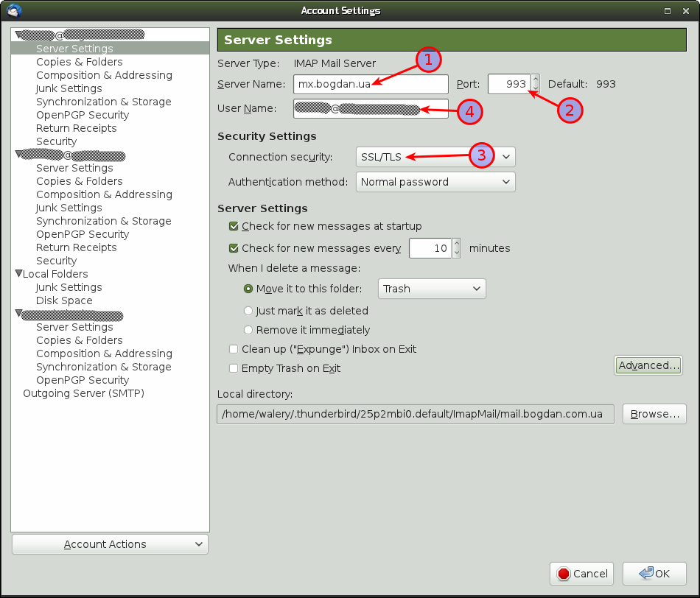
Task: Open Junk Settings under Local Folders
Action: click(x=69, y=287)
